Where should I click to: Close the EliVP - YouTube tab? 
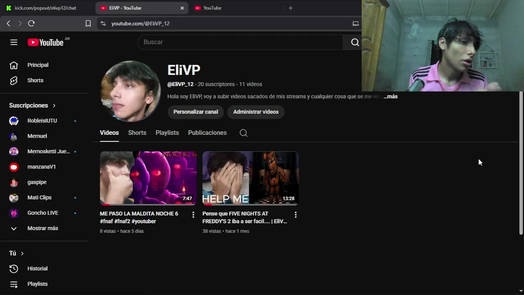(x=182, y=8)
